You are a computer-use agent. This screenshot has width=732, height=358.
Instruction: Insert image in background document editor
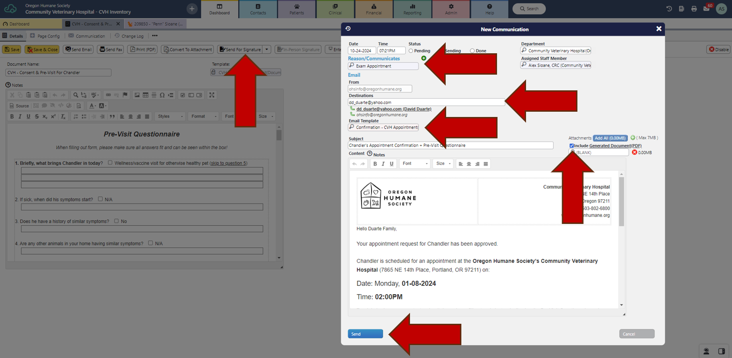click(x=137, y=95)
